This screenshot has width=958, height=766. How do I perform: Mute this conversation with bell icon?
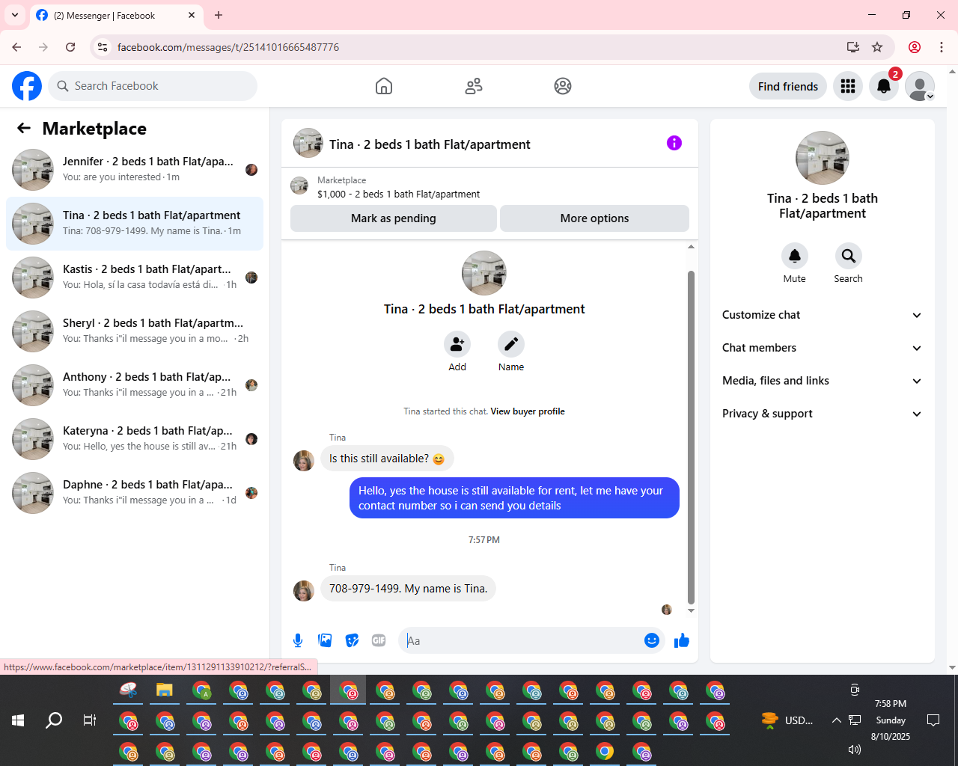coord(795,256)
